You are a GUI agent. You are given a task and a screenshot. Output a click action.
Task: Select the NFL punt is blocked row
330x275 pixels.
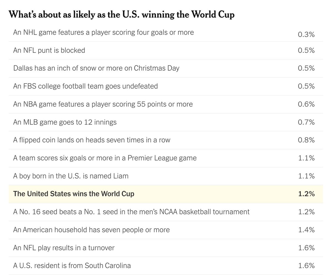point(166,51)
